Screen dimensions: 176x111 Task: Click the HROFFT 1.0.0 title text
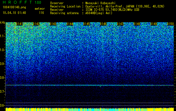[x=22, y=2]
